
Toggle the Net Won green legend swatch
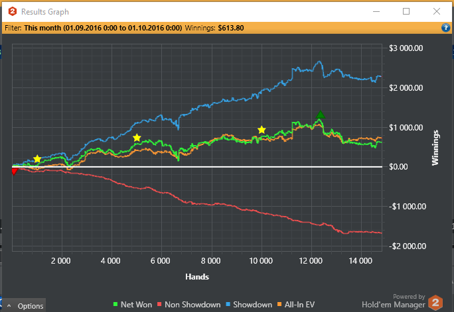pos(115,304)
